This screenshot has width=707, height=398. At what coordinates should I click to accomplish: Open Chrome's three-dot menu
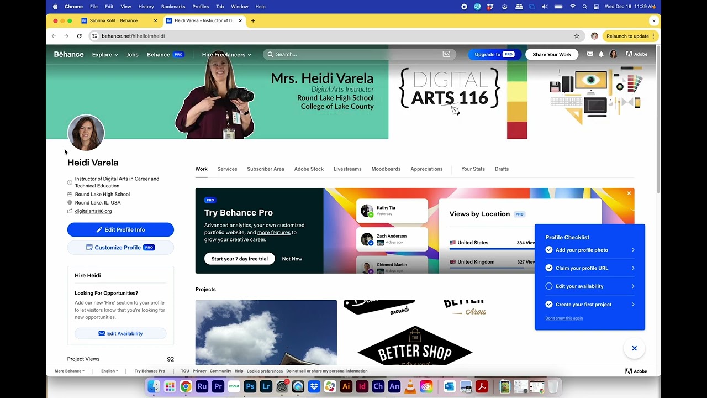[x=653, y=36]
